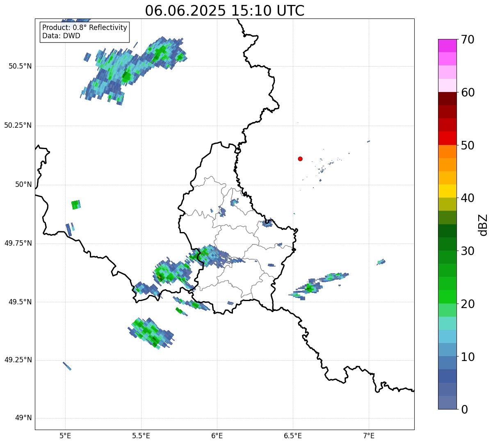The width and height of the screenshot is (493, 444).
Task: Click the 5.5°E longitude label
Action: [141, 435]
